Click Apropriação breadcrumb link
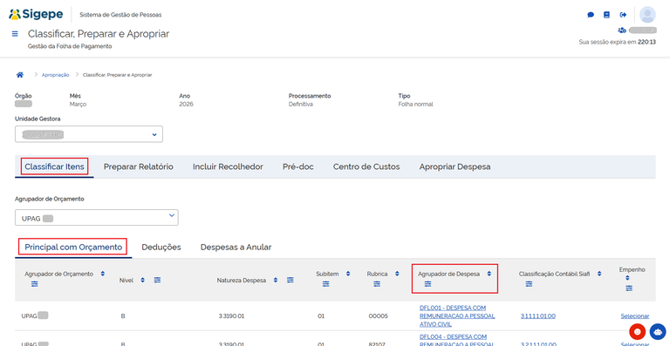 (55, 75)
